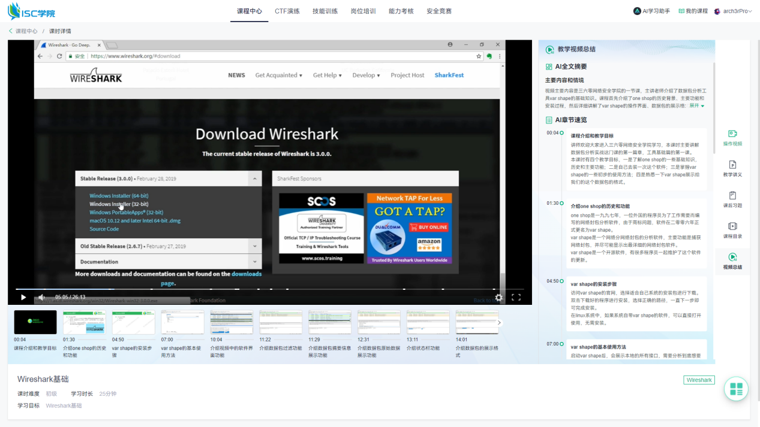Image resolution: width=760 pixels, height=427 pixels.
Task: Enter fullscreen video mode
Action: (x=516, y=297)
